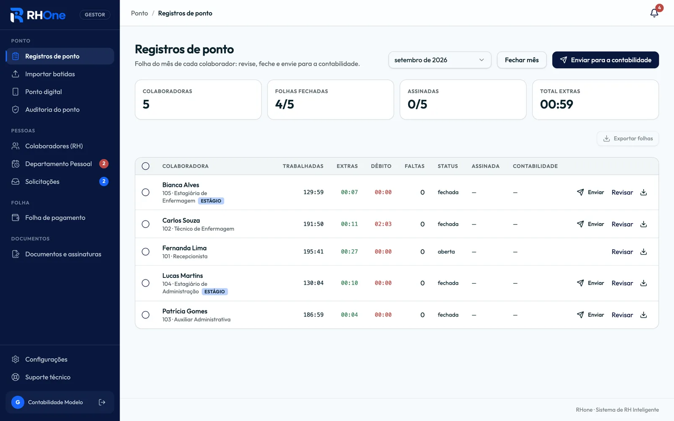Click the ESTÁGIO tag on Lucas Martins
This screenshot has width=674, height=421.
pos(215,292)
